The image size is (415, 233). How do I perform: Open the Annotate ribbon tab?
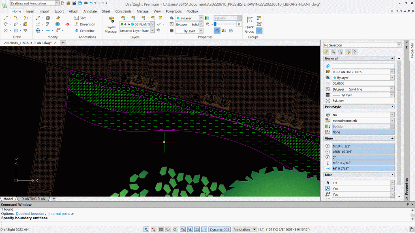point(90,11)
